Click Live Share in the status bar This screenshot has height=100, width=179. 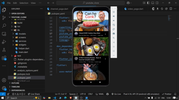[34, 94]
